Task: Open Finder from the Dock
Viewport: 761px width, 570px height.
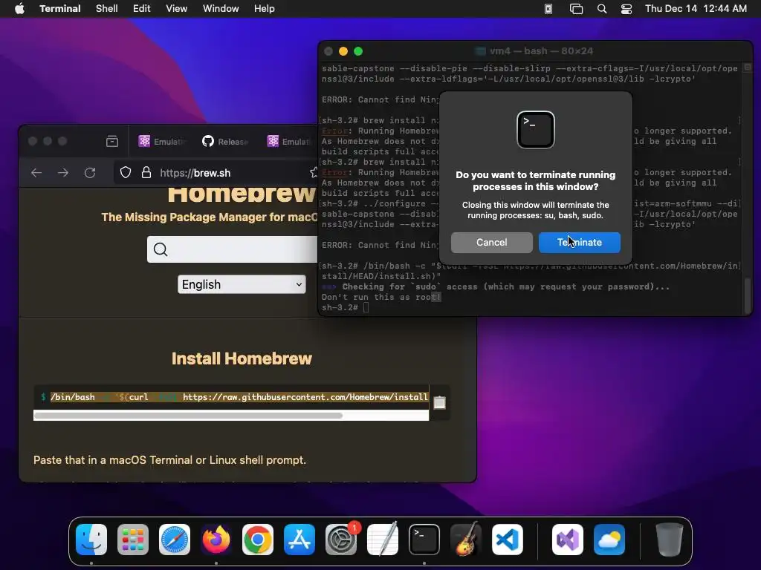Action: click(91, 540)
